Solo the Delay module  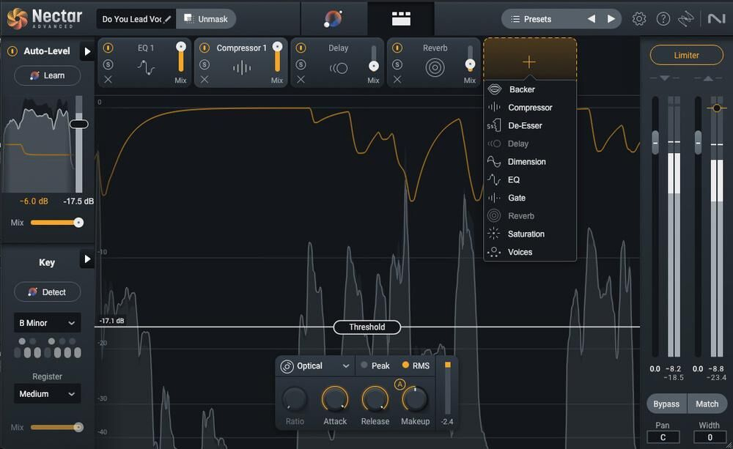tap(301, 64)
